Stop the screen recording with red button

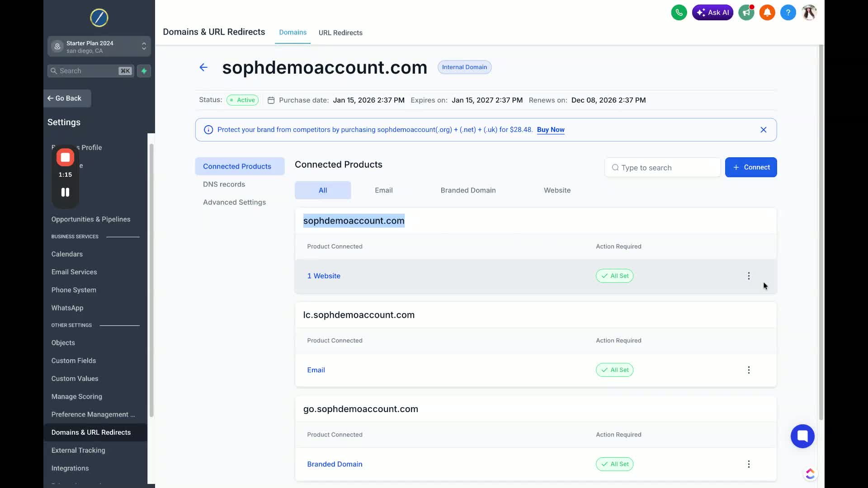tap(65, 157)
